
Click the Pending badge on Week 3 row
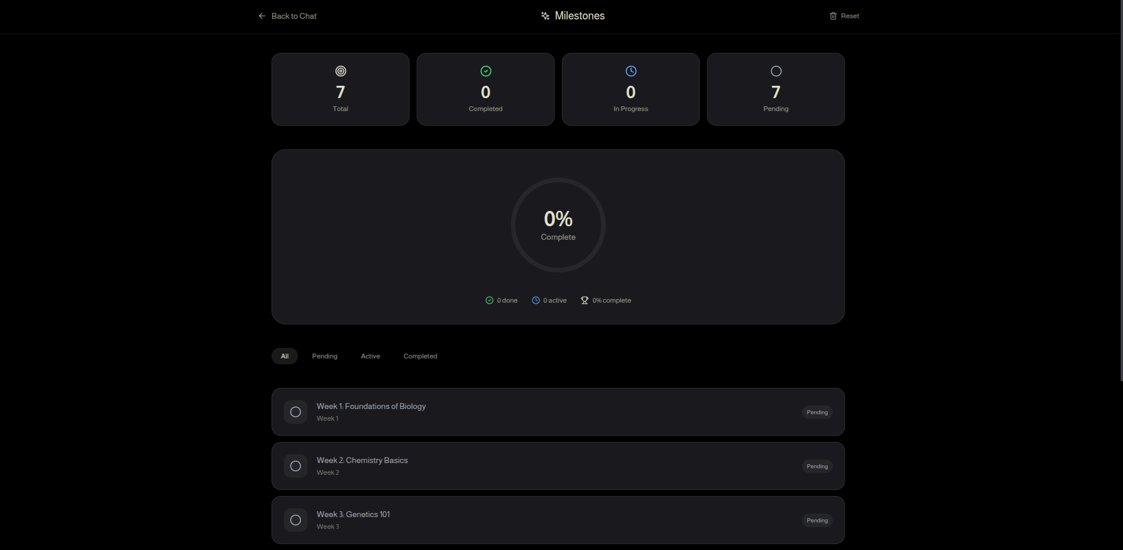tap(817, 521)
